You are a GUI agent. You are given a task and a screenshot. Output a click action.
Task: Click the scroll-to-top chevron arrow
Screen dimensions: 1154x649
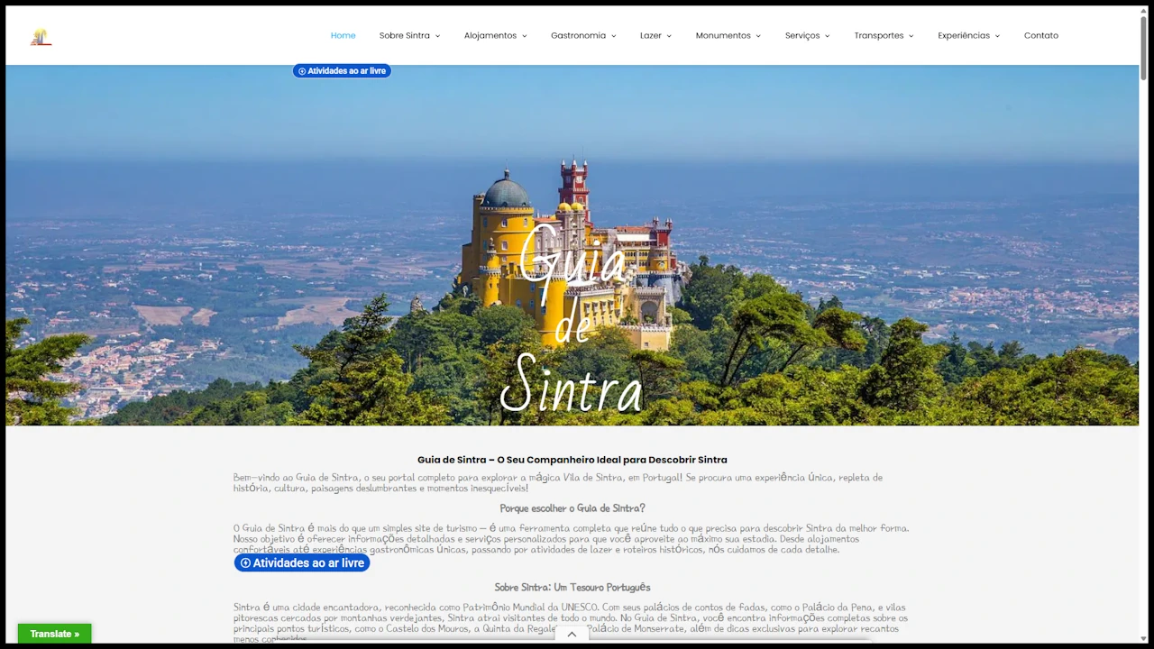tap(572, 635)
